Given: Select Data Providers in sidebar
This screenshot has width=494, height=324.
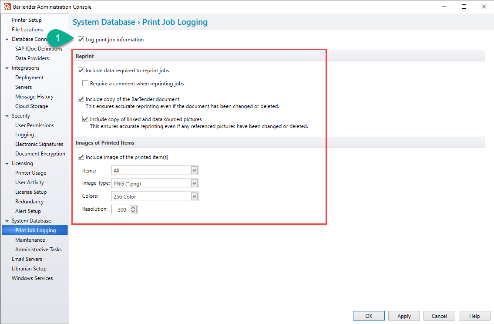Looking at the screenshot, I should point(32,58).
